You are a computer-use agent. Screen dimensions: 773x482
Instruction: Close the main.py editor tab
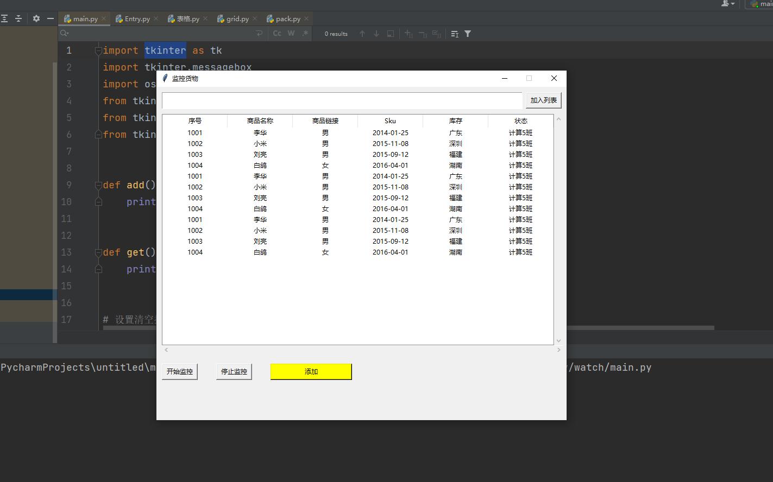coord(104,18)
